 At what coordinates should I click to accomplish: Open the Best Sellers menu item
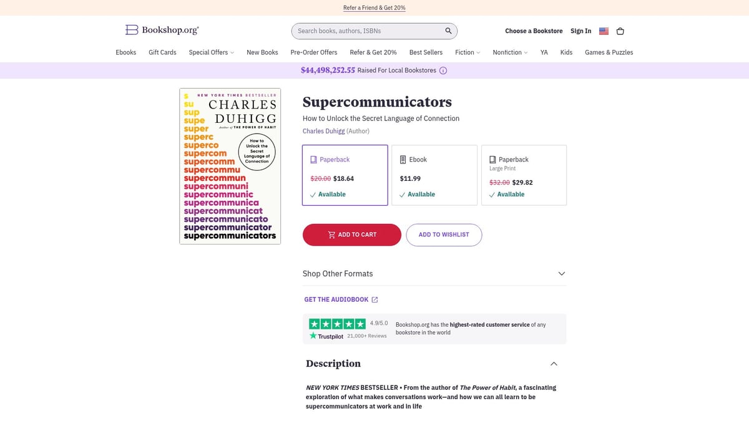pyautogui.click(x=426, y=52)
